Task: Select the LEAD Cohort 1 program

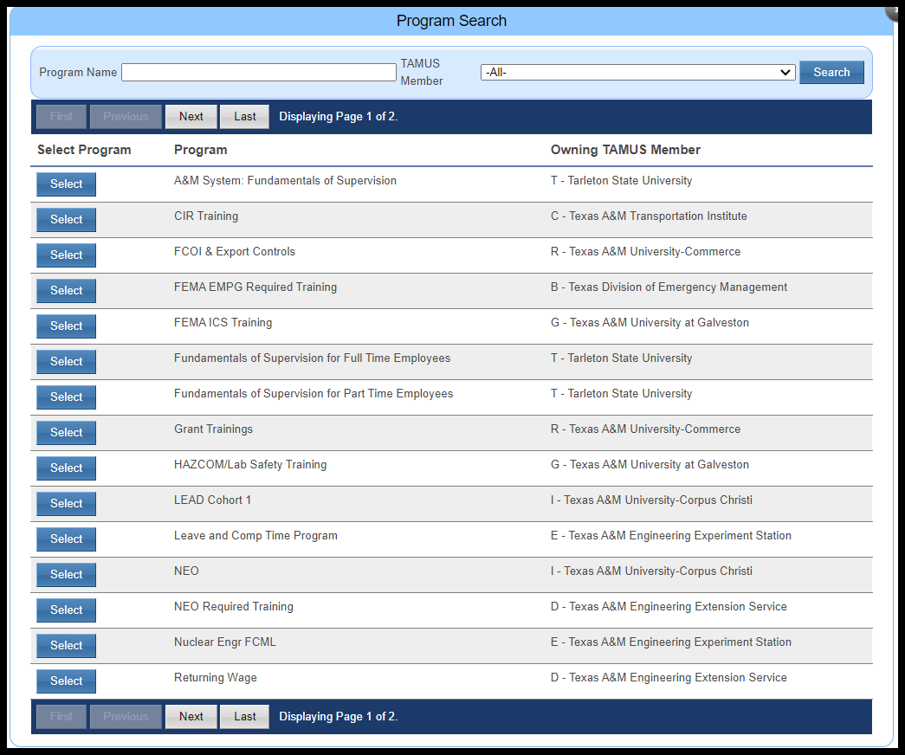Action: click(66, 504)
